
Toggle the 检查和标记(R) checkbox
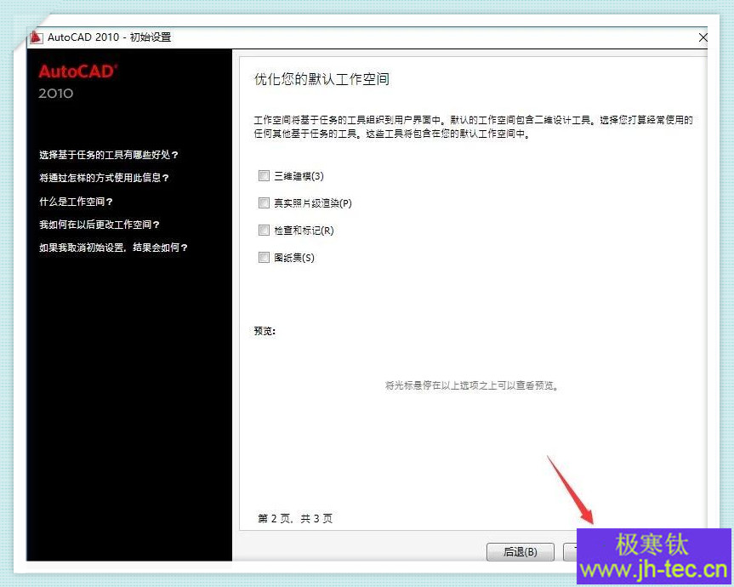[x=264, y=230]
